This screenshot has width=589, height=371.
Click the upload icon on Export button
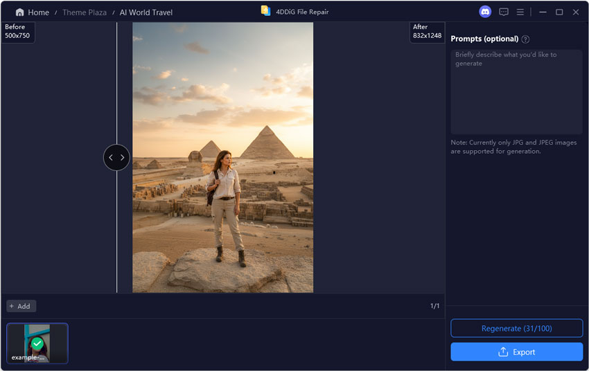coord(503,352)
